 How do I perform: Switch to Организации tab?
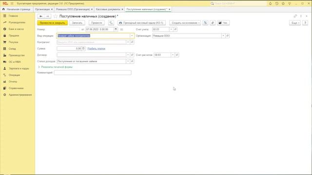pos(42,9)
